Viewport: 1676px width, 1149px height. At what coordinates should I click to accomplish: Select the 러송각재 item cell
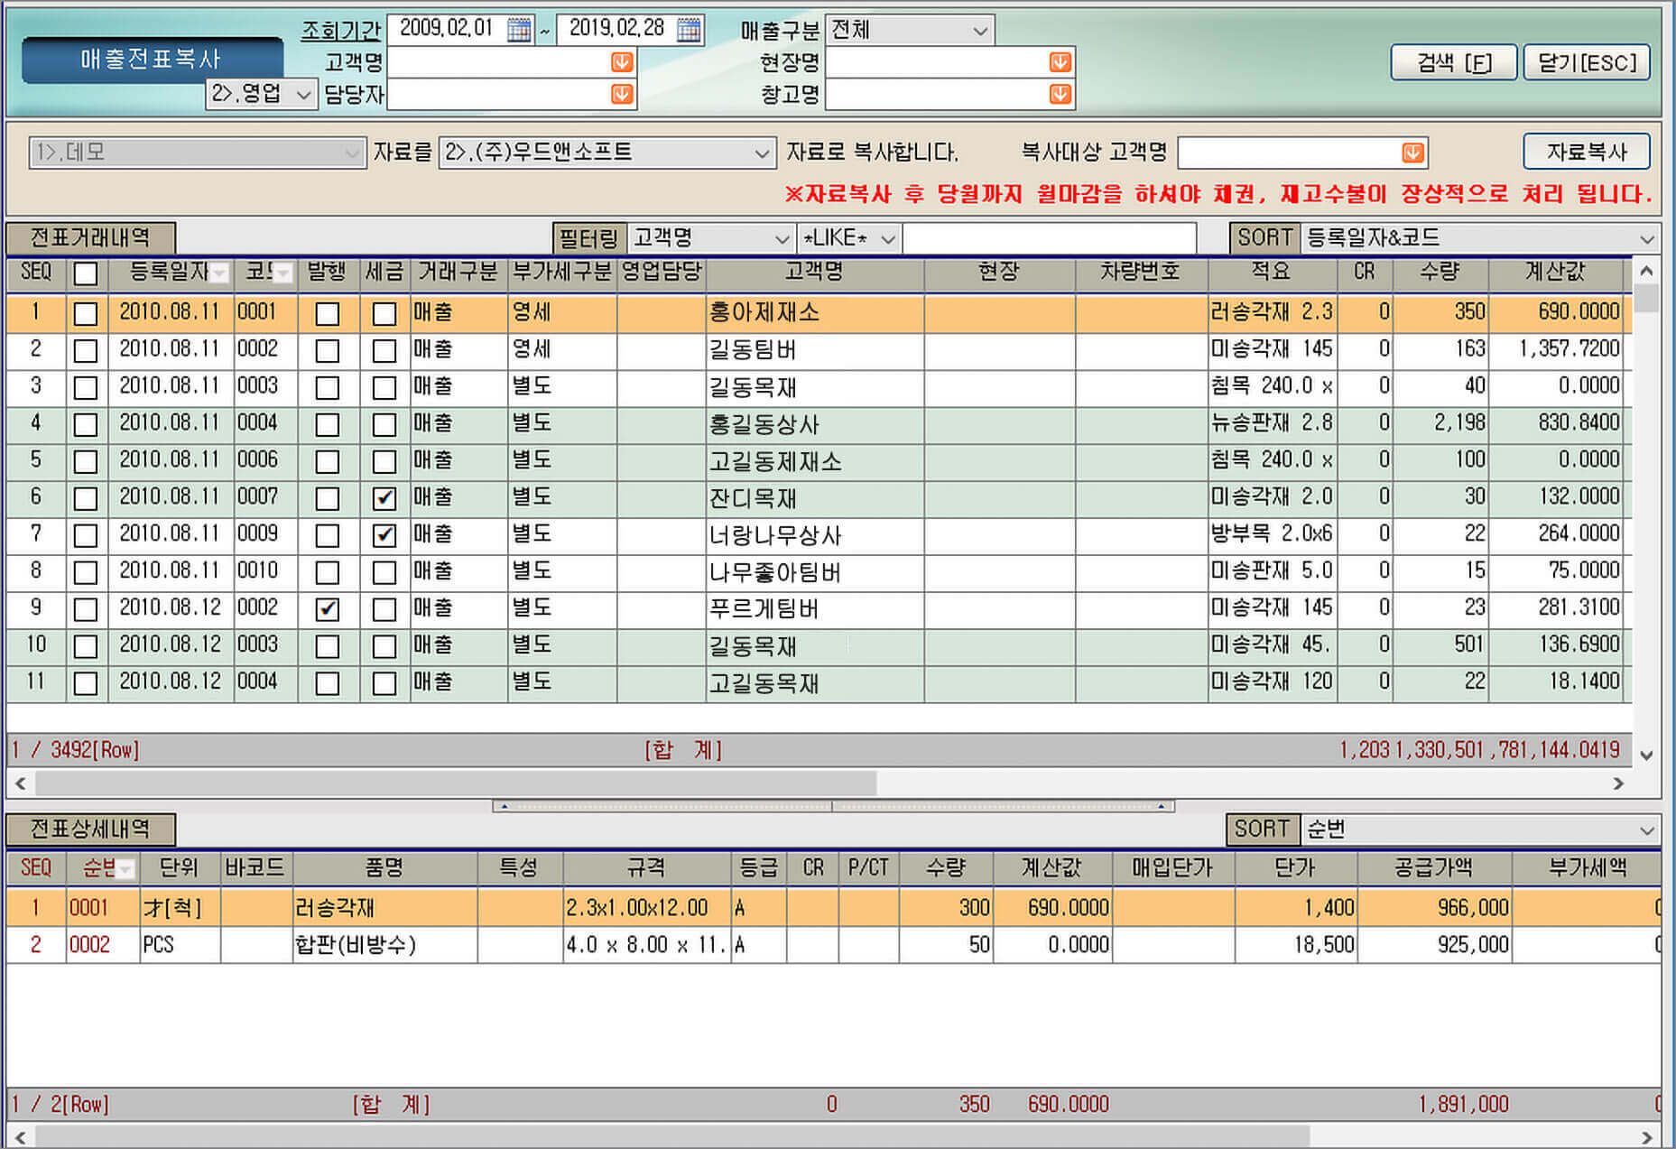point(384,908)
